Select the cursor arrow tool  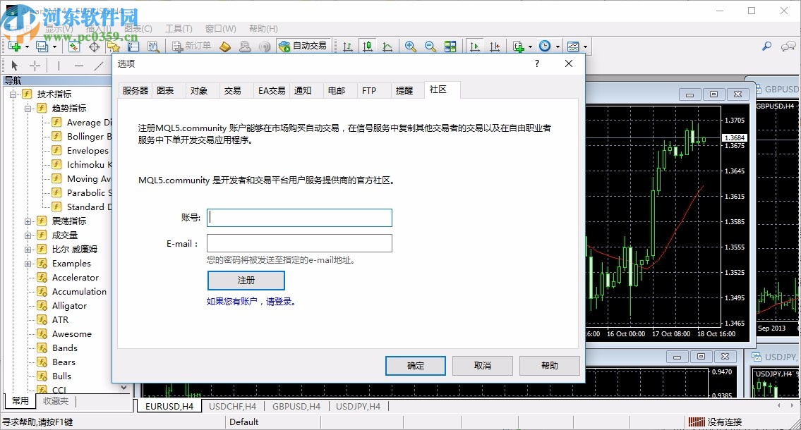point(14,66)
